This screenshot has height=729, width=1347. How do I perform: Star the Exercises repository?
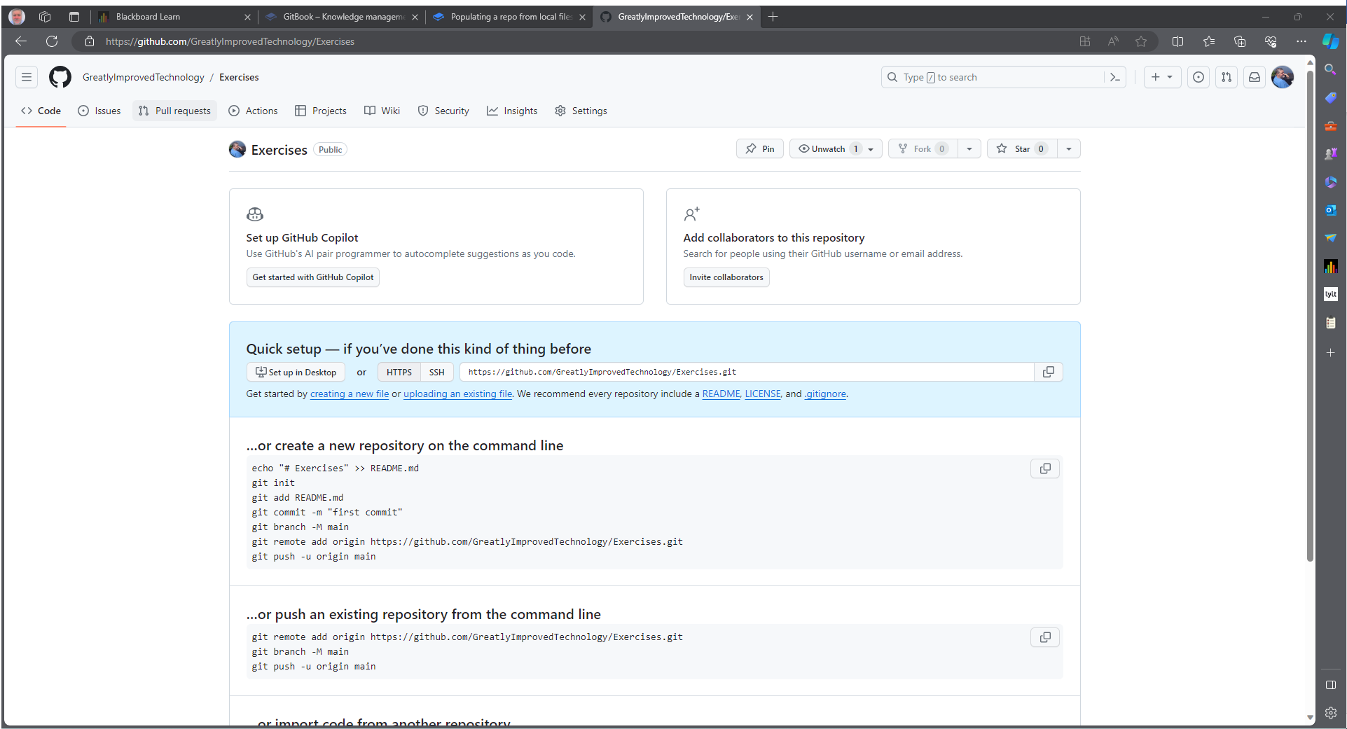pos(1022,148)
